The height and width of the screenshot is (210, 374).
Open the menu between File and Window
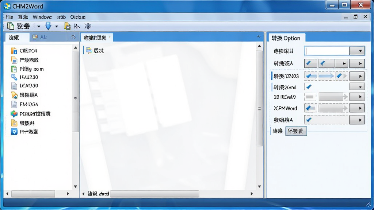coord(23,17)
